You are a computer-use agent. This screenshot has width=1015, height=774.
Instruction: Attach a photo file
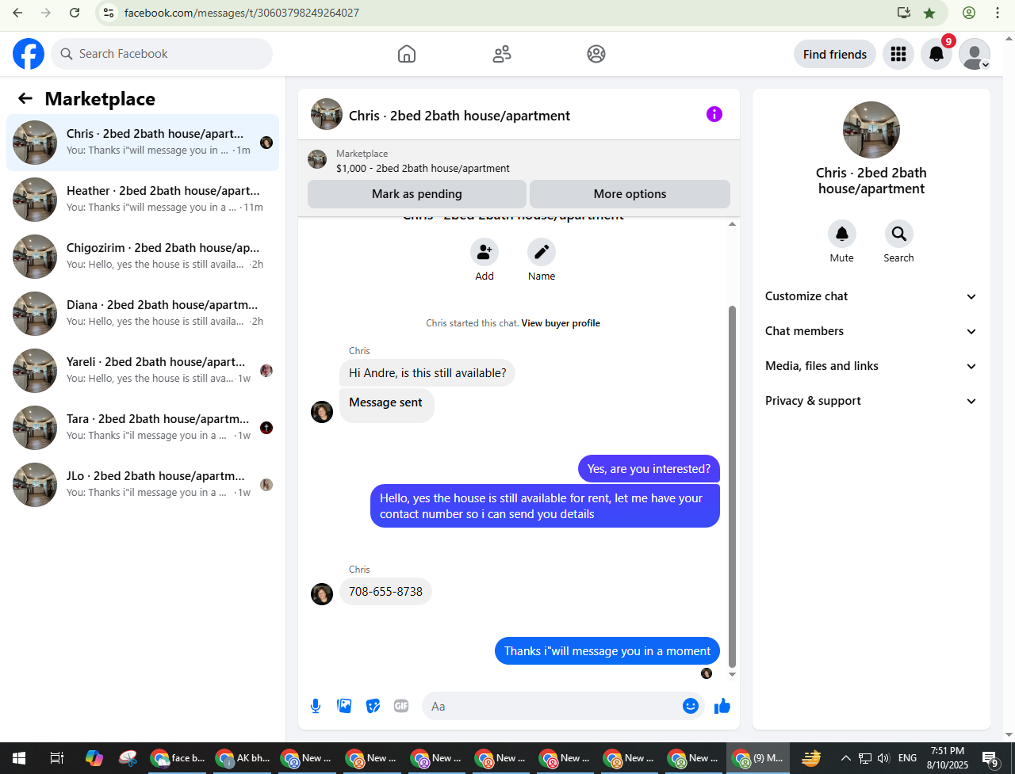344,706
